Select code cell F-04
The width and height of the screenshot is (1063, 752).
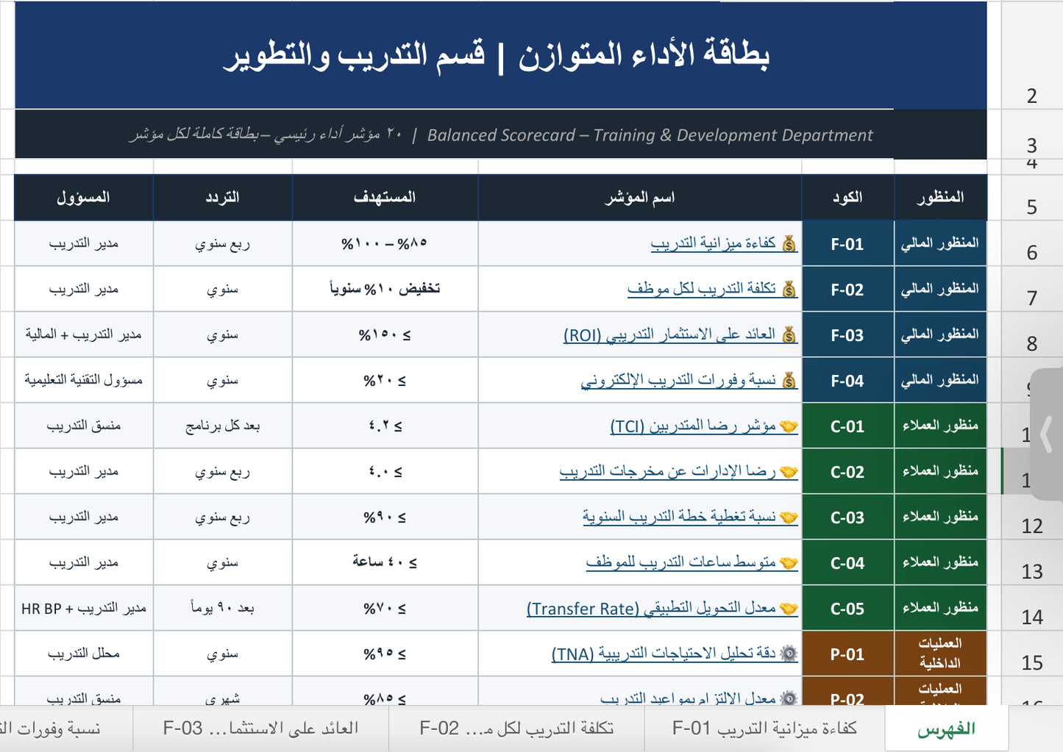847,380
